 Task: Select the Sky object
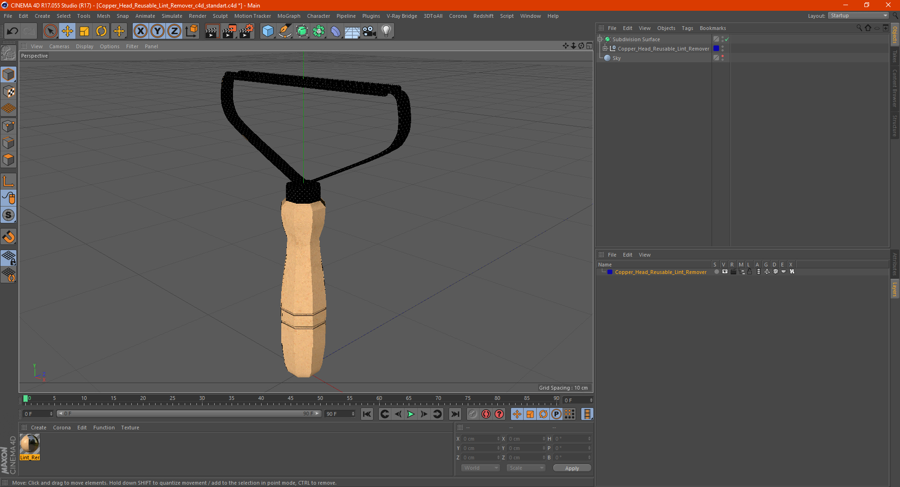[616, 58]
